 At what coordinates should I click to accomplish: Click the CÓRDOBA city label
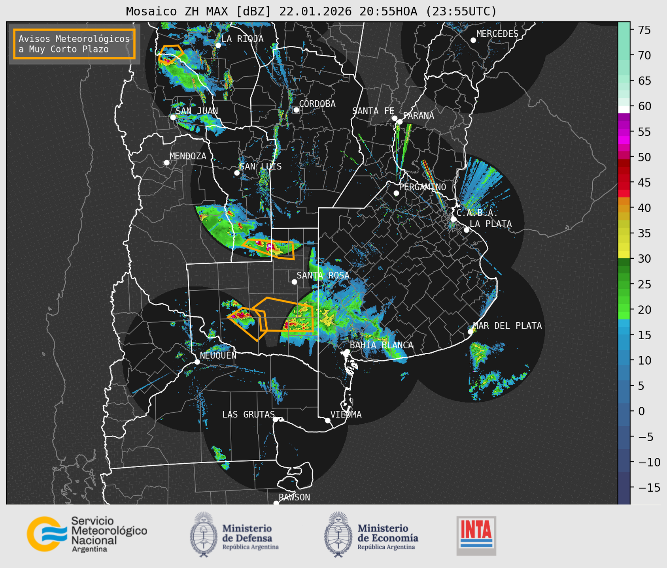point(317,104)
